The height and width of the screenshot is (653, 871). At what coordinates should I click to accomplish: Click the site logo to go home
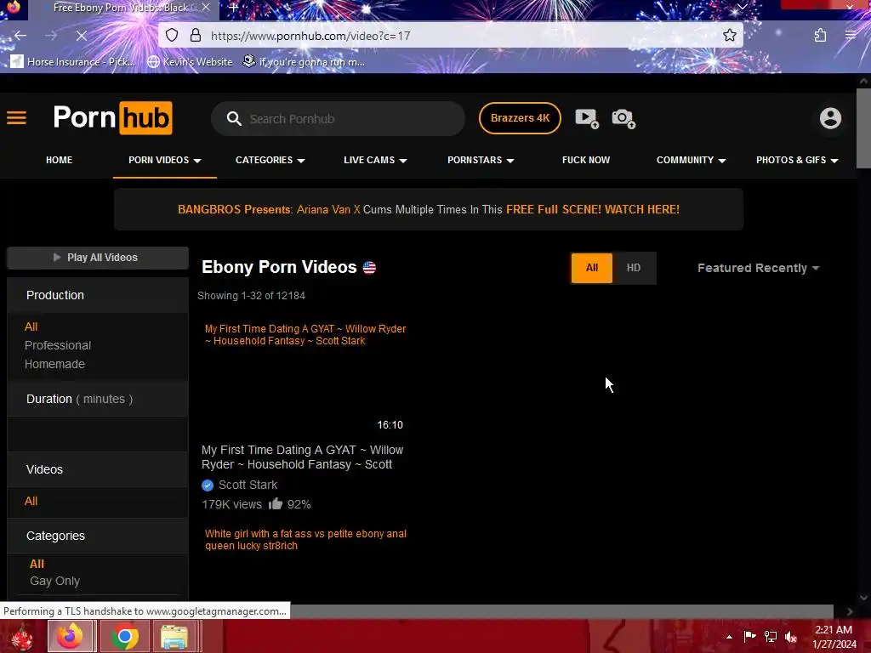pos(113,117)
